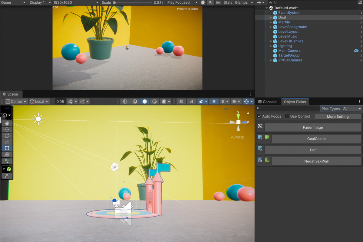Select the Rotate tool
The width and height of the screenshot is (363, 242).
pyautogui.click(x=7, y=136)
